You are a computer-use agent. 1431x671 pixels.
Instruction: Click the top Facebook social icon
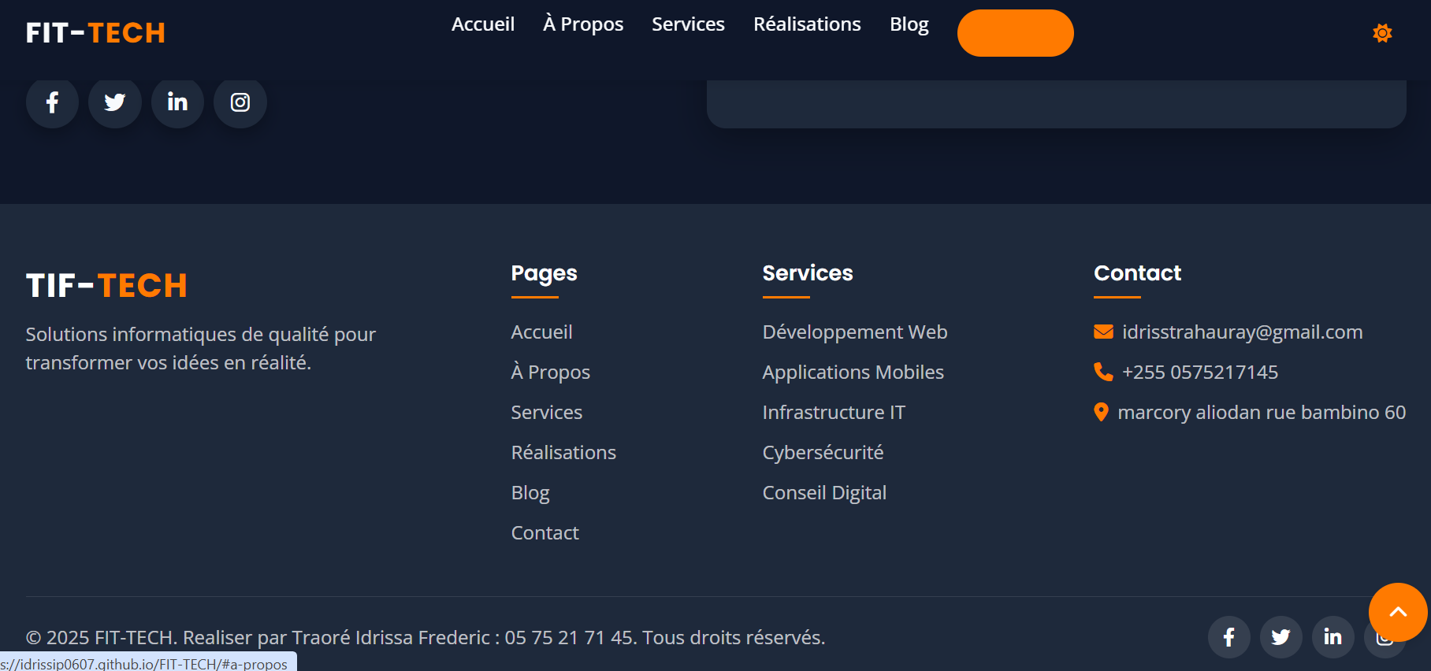(52, 102)
